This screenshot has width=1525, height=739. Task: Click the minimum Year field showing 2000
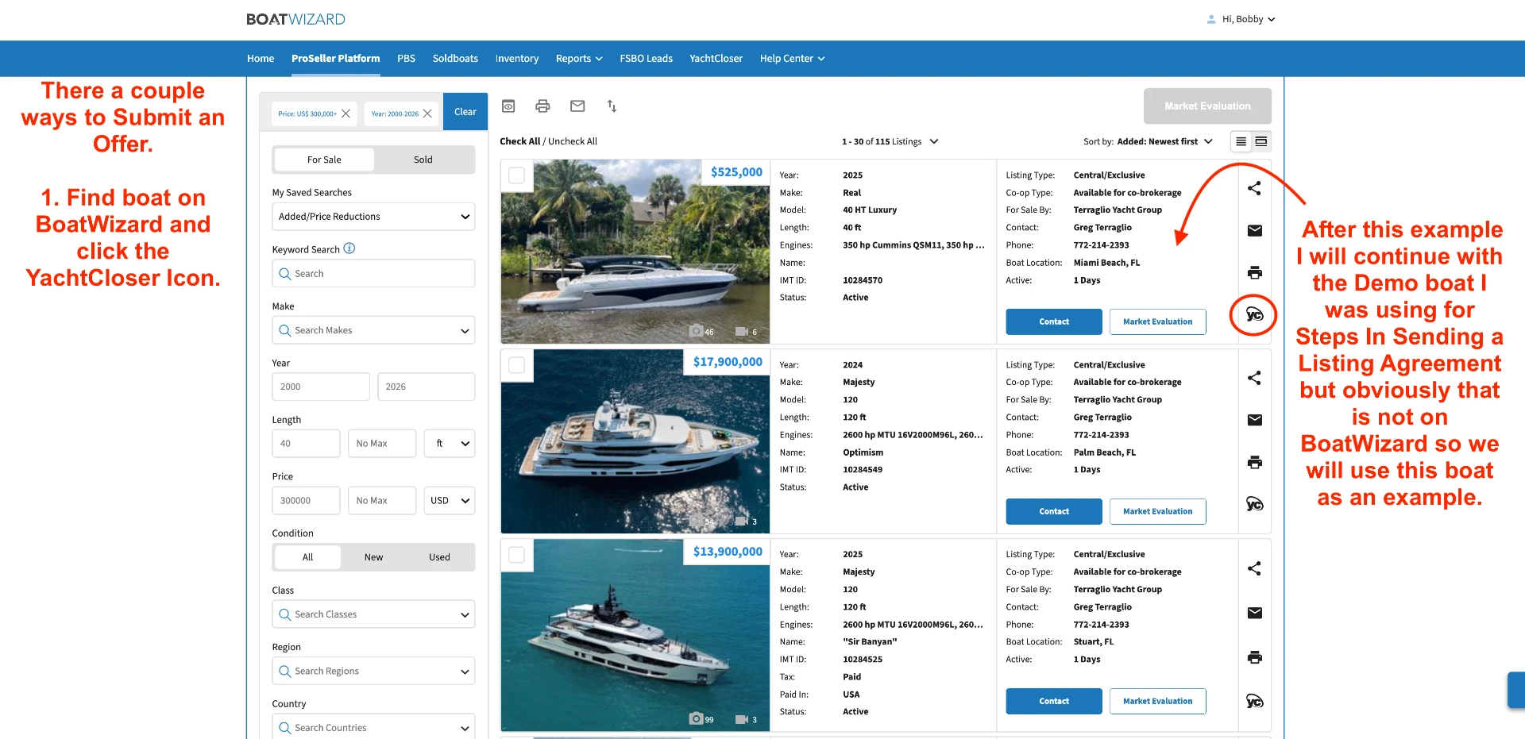click(x=321, y=387)
